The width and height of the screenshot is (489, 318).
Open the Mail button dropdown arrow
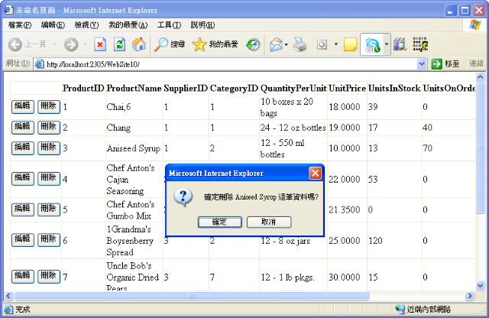[x=286, y=44]
